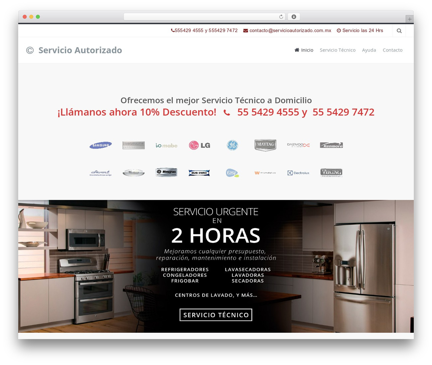Click the Whirlpool oval brand logo
The image size is (432, 365).
pyautogui.click(x=134, y=173)
